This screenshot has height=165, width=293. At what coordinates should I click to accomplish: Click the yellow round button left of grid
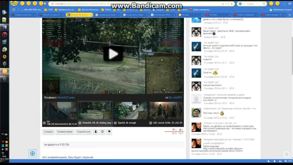pyautogui.click(x=271, y=4)
